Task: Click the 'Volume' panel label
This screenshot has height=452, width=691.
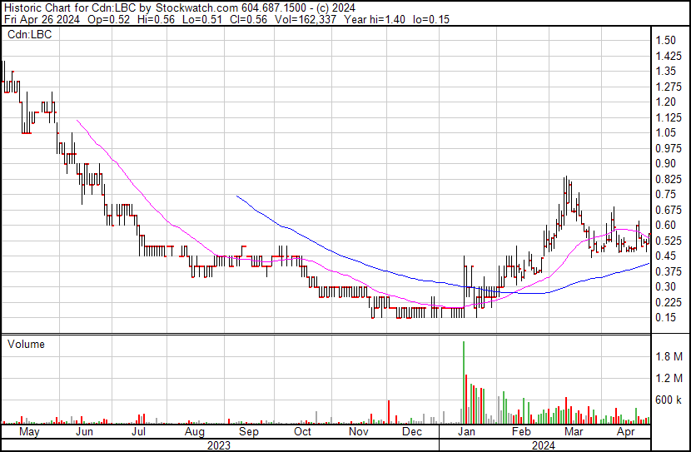Action: pos(26,344)
